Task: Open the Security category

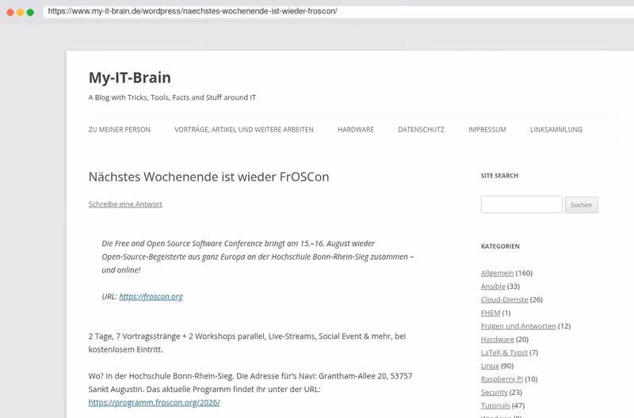Action: pyautogui.click(x=494, y=392)
